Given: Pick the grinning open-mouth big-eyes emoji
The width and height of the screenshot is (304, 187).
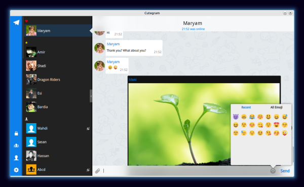Looking at the screenshot, I should [x=268, y=117].
